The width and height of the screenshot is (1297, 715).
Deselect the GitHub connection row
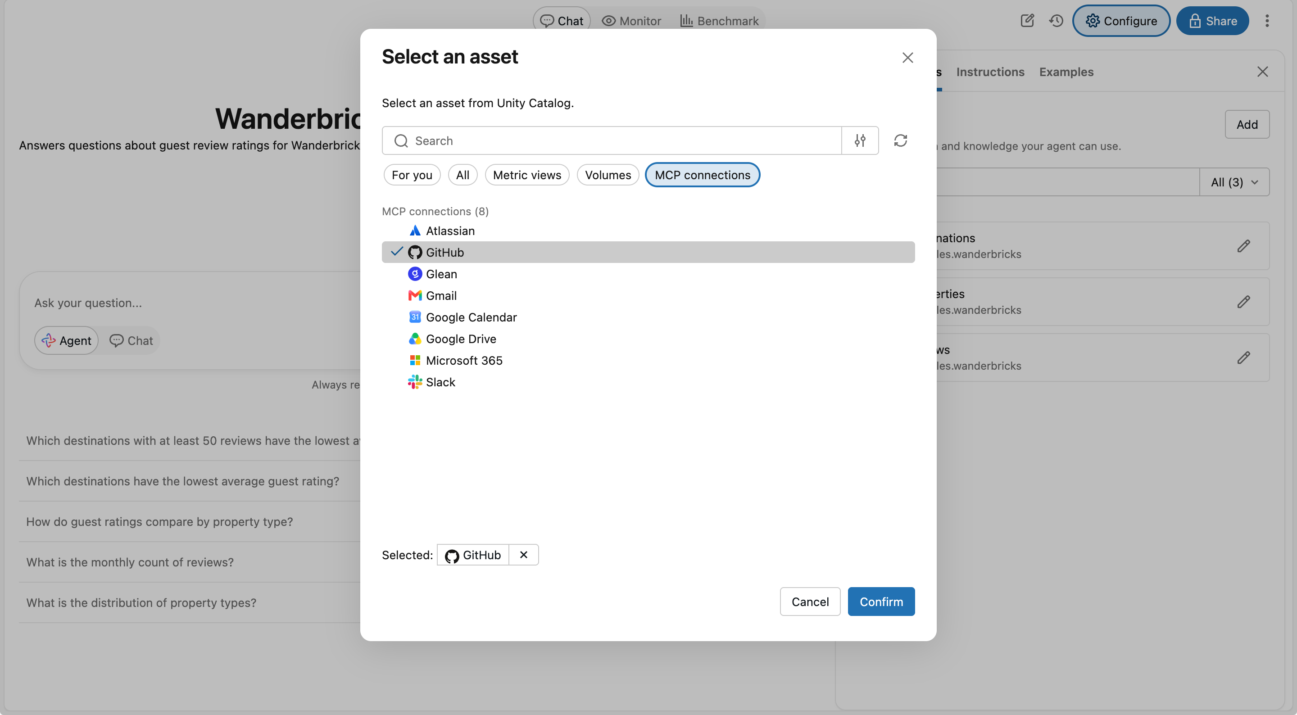648,252
